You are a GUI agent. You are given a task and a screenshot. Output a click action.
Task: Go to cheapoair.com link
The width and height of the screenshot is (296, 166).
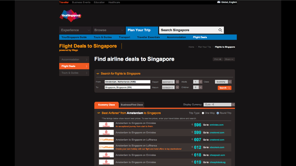pyautogui.click(x=217, y=155)
